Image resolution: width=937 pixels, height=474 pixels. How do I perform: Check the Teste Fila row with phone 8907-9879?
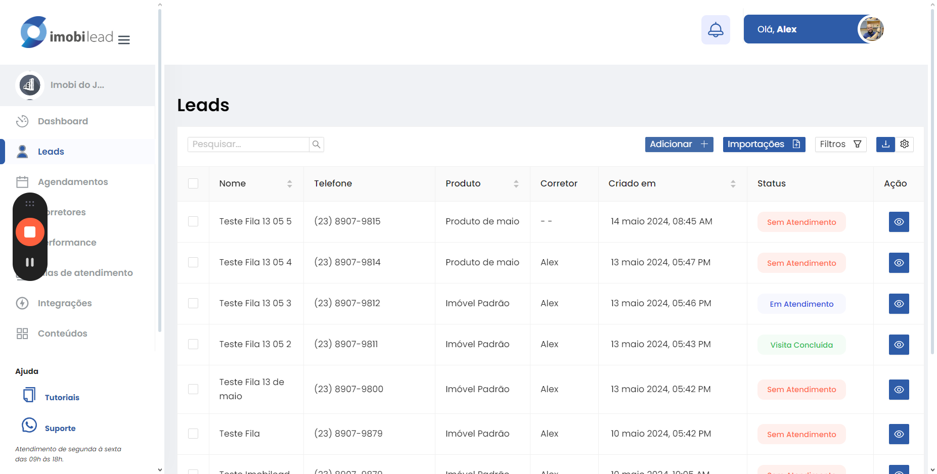[193, 434]
